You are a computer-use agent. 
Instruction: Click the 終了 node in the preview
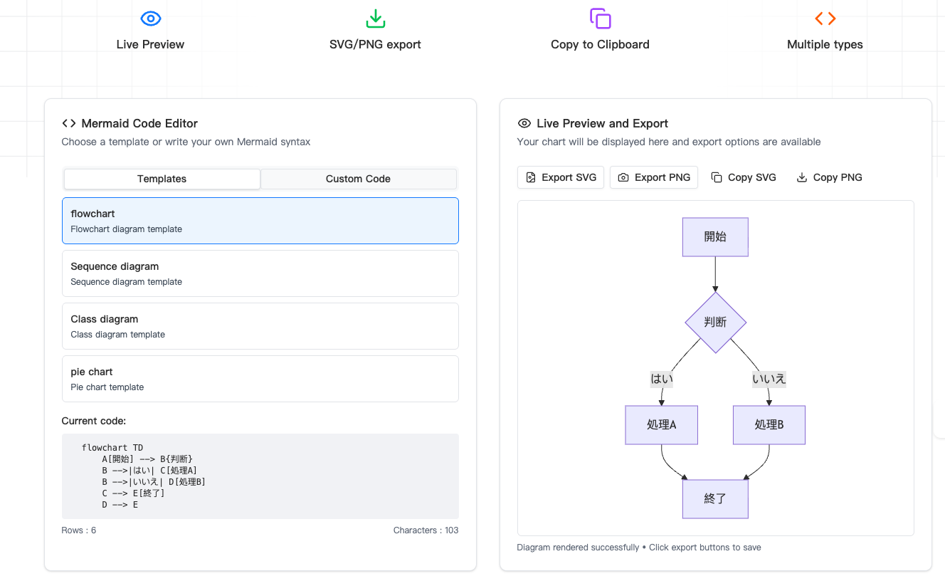tap(715, 499)
